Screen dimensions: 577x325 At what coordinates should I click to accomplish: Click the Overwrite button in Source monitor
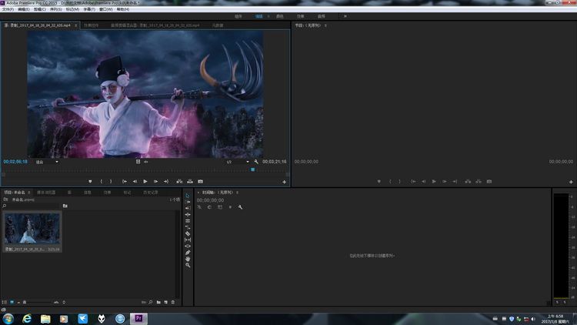[x=190, y=181]
